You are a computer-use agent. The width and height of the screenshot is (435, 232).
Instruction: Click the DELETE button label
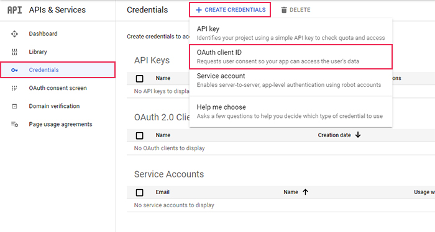[x=300, y=10]
